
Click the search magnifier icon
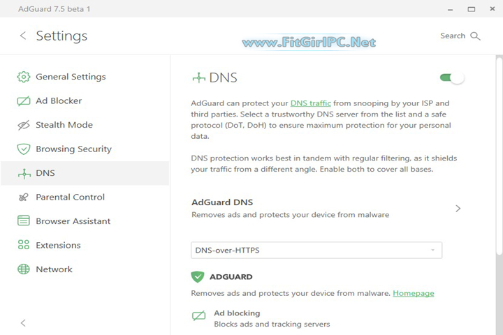click(476, 36)
